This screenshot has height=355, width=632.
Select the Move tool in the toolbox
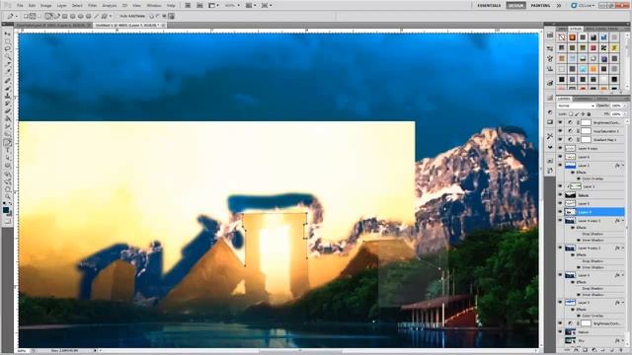tap(8, 34)
